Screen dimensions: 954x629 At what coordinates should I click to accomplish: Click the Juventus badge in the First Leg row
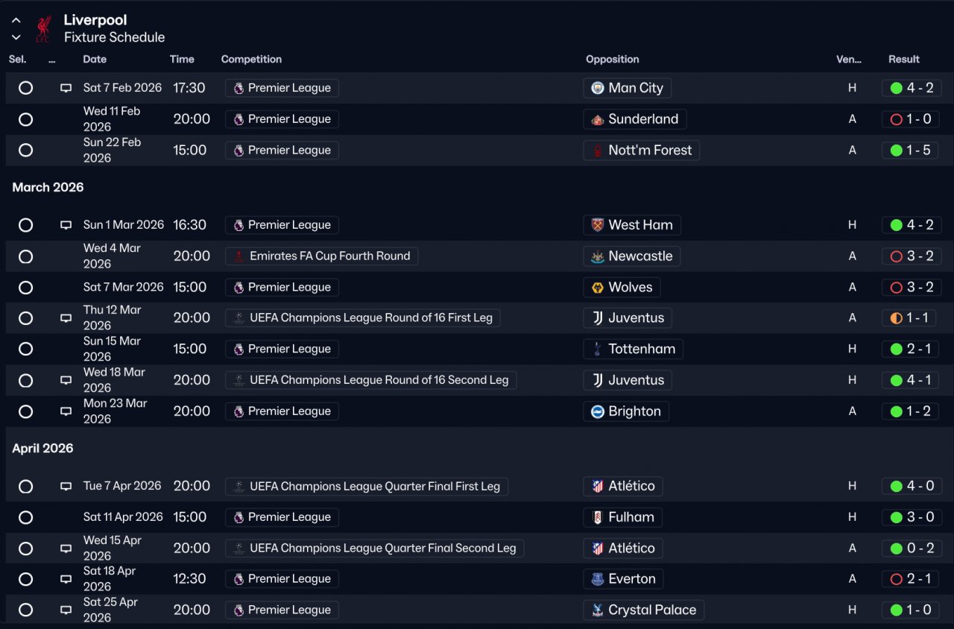(597, 318)
